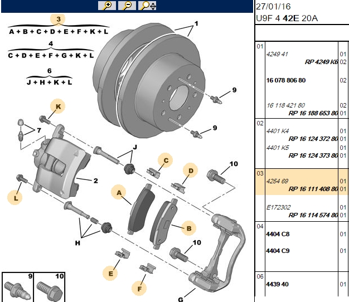Click callout K on the diagram

coord(58,106)
